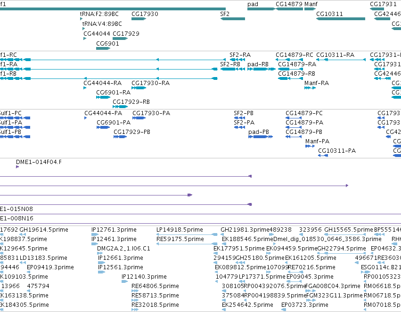
Task: Click the DME1-014F04.F clone label
Action: (x=39, y=162)
